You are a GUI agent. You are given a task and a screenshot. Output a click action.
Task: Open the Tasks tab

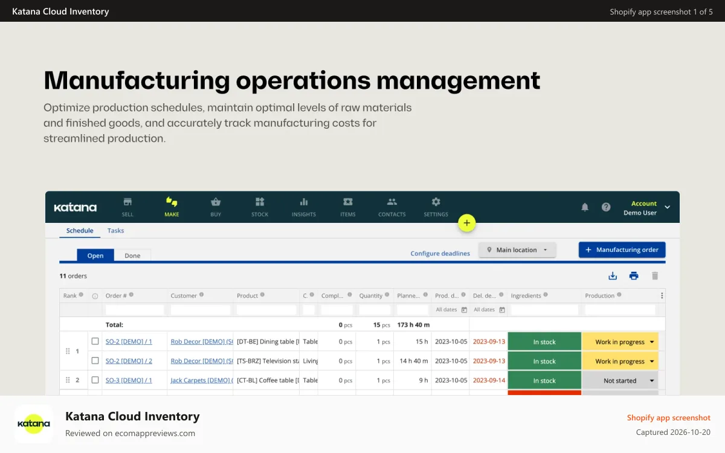[x=115, y=231]
